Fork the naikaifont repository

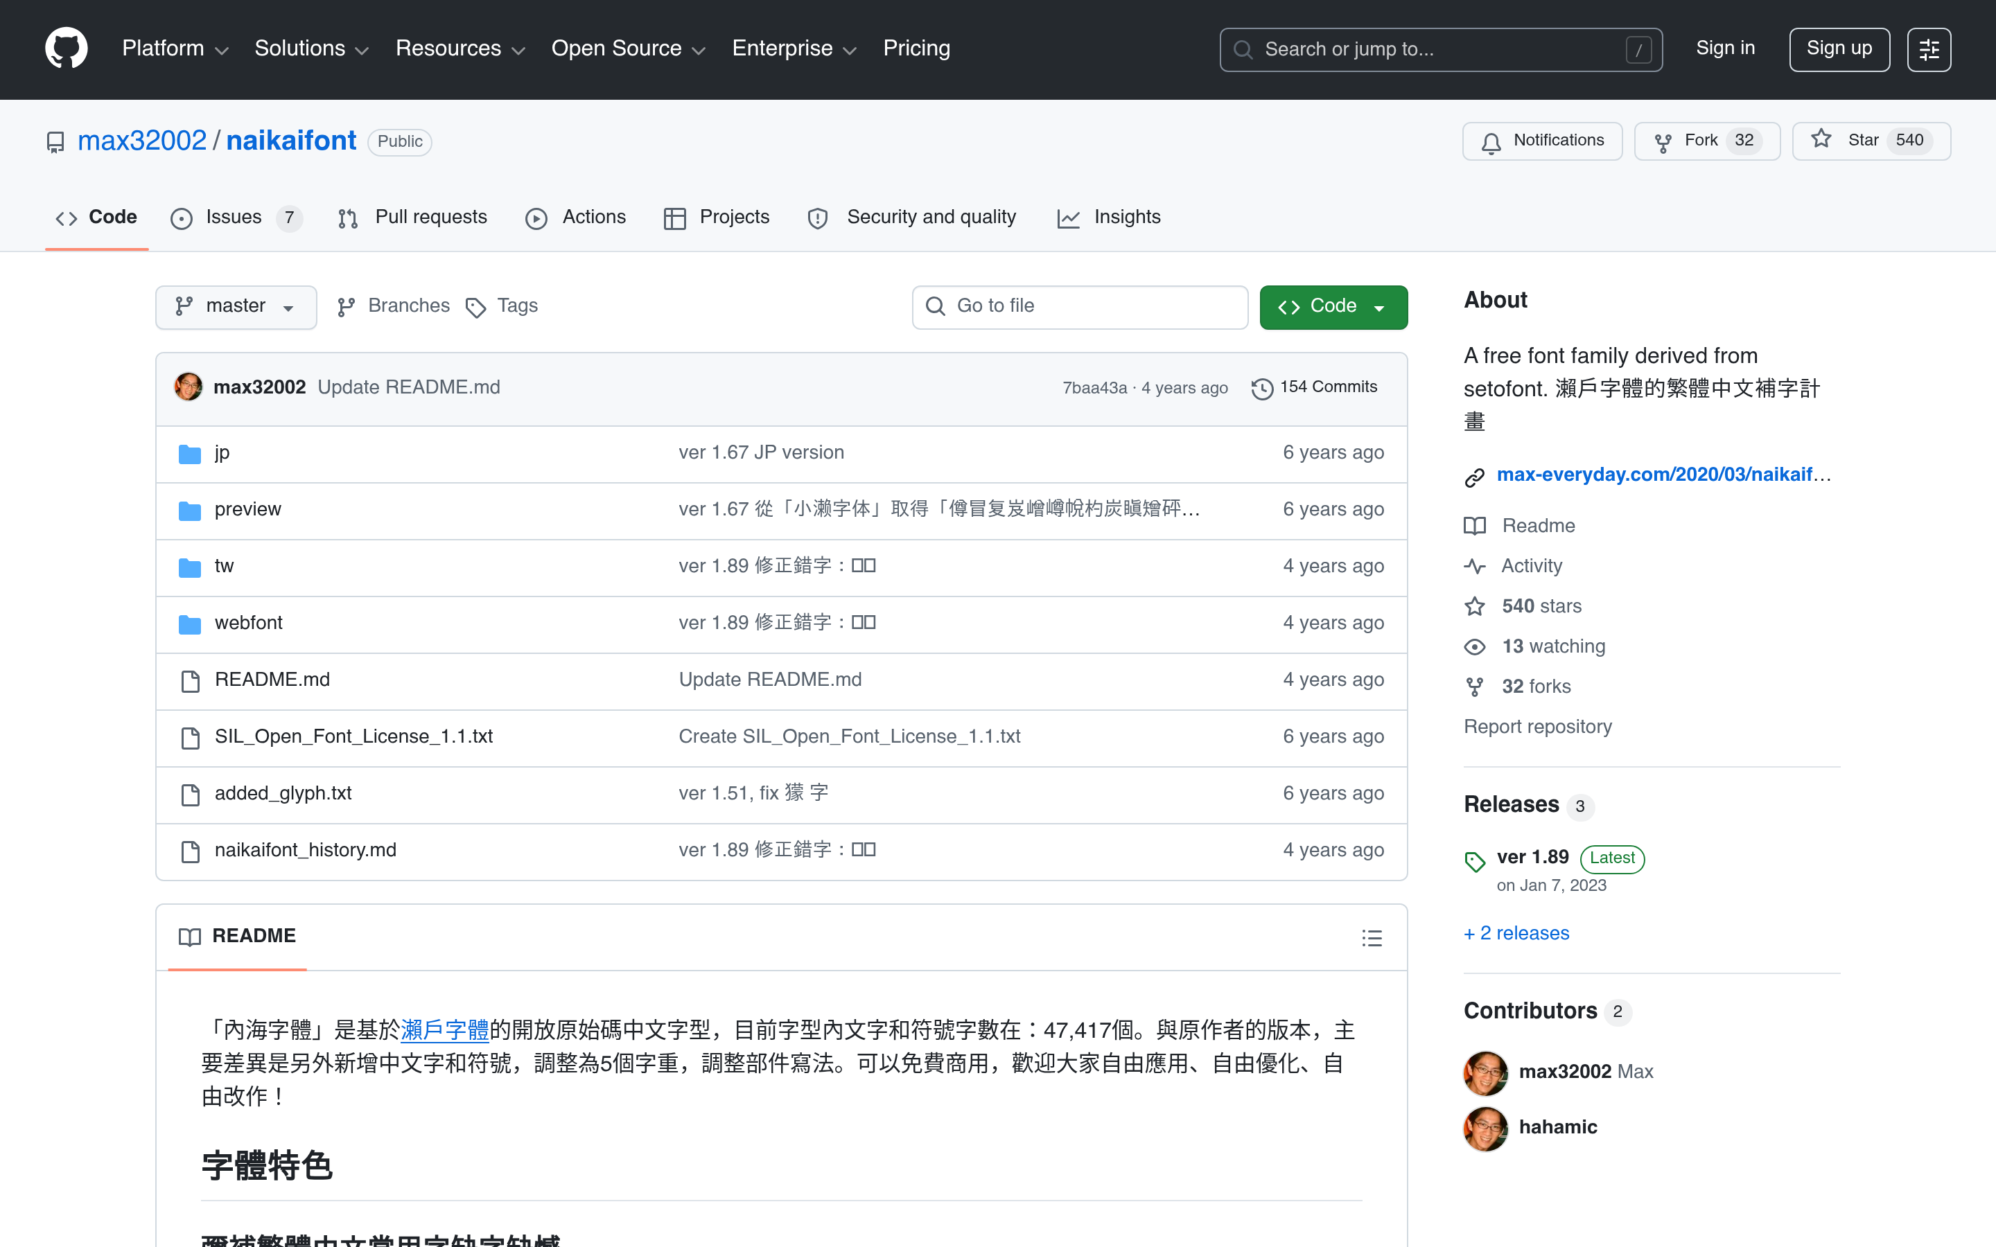click(x=1706, y=141)
